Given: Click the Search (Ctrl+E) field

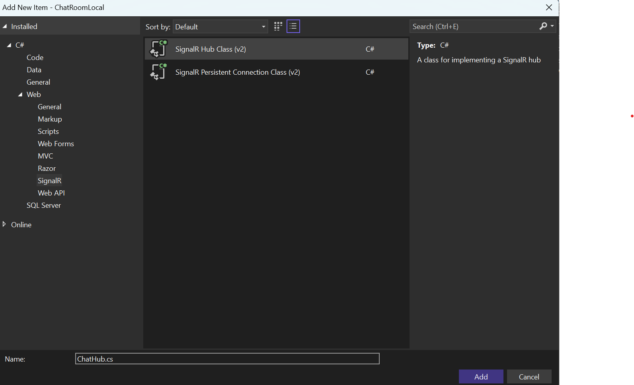Looking at the screenshot, I should tap(474, 27).
